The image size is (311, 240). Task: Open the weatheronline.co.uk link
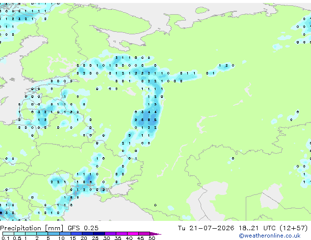(270, 236)
